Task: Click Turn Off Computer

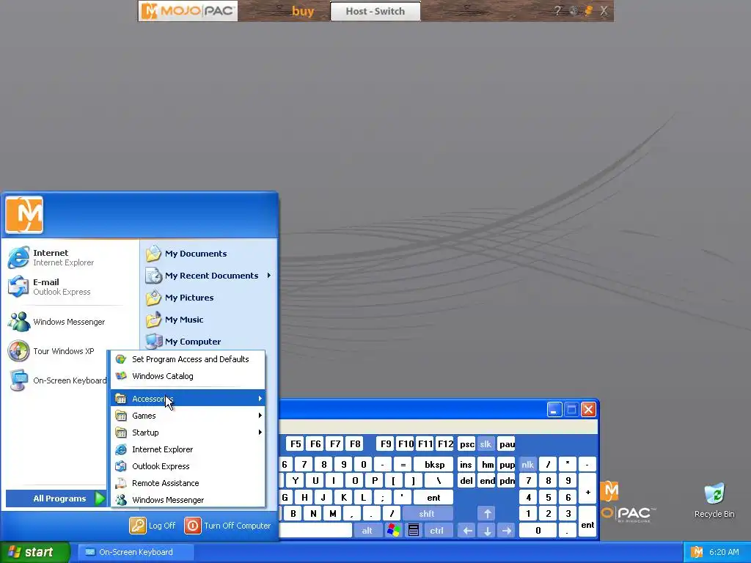Action: [x=228, y=525]
